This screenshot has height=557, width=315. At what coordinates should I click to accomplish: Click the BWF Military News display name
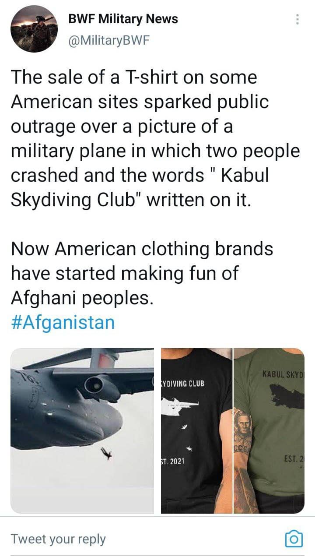click(x=123, y=19)
